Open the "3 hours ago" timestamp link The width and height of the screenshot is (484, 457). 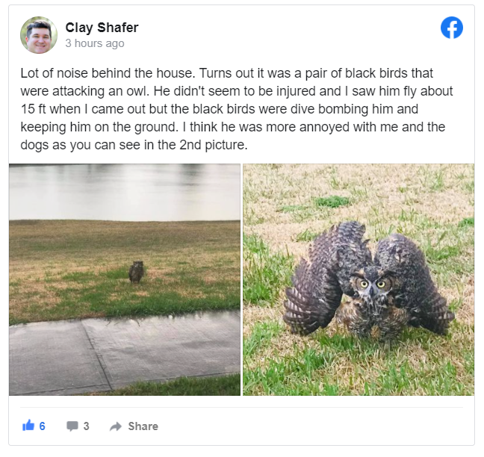95,43
